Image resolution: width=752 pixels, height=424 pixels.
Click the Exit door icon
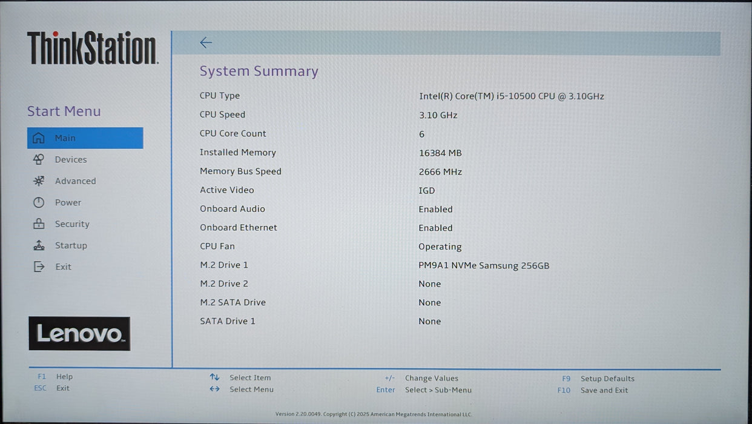click(39, 267)
